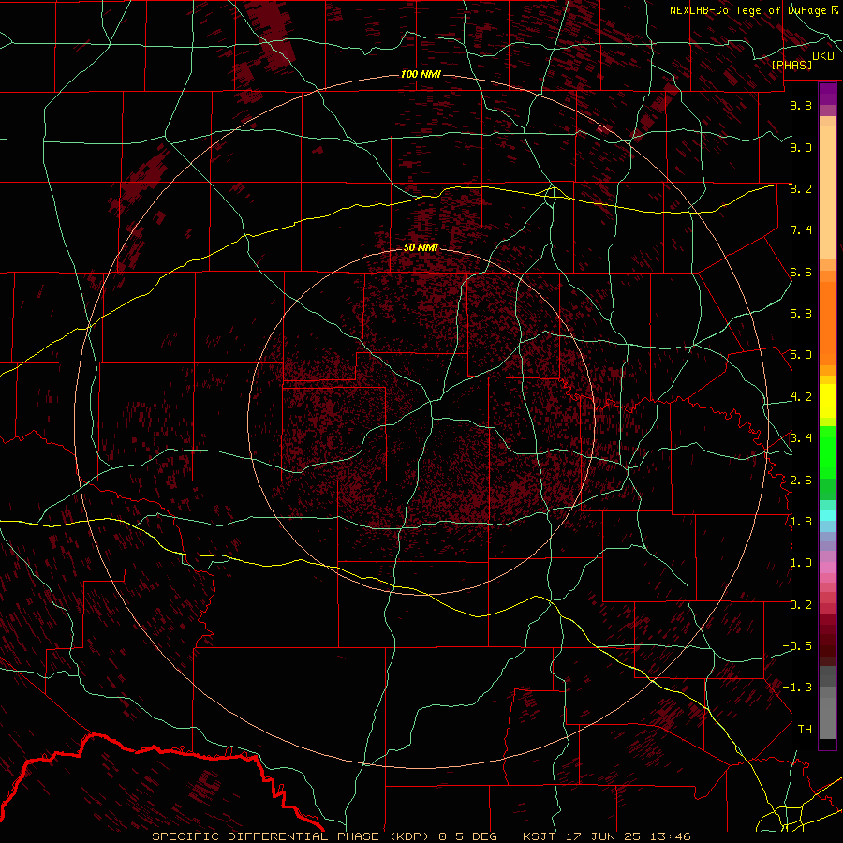
Task: Click the 5.8 legend value
Action: pos(801,314)
